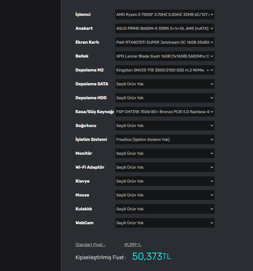Image resolution: width=253 pixels, height=271 pixels.
Task: Click the 50,373TL personalized price
Action: (152, 256)
